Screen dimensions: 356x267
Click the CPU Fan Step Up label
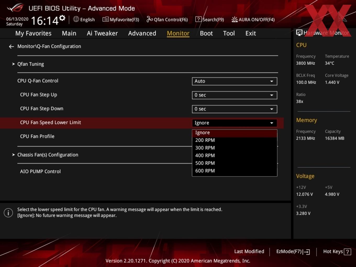38,95
